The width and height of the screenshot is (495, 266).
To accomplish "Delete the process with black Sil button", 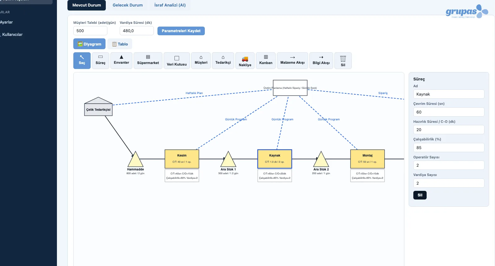I will click(420, 195).
